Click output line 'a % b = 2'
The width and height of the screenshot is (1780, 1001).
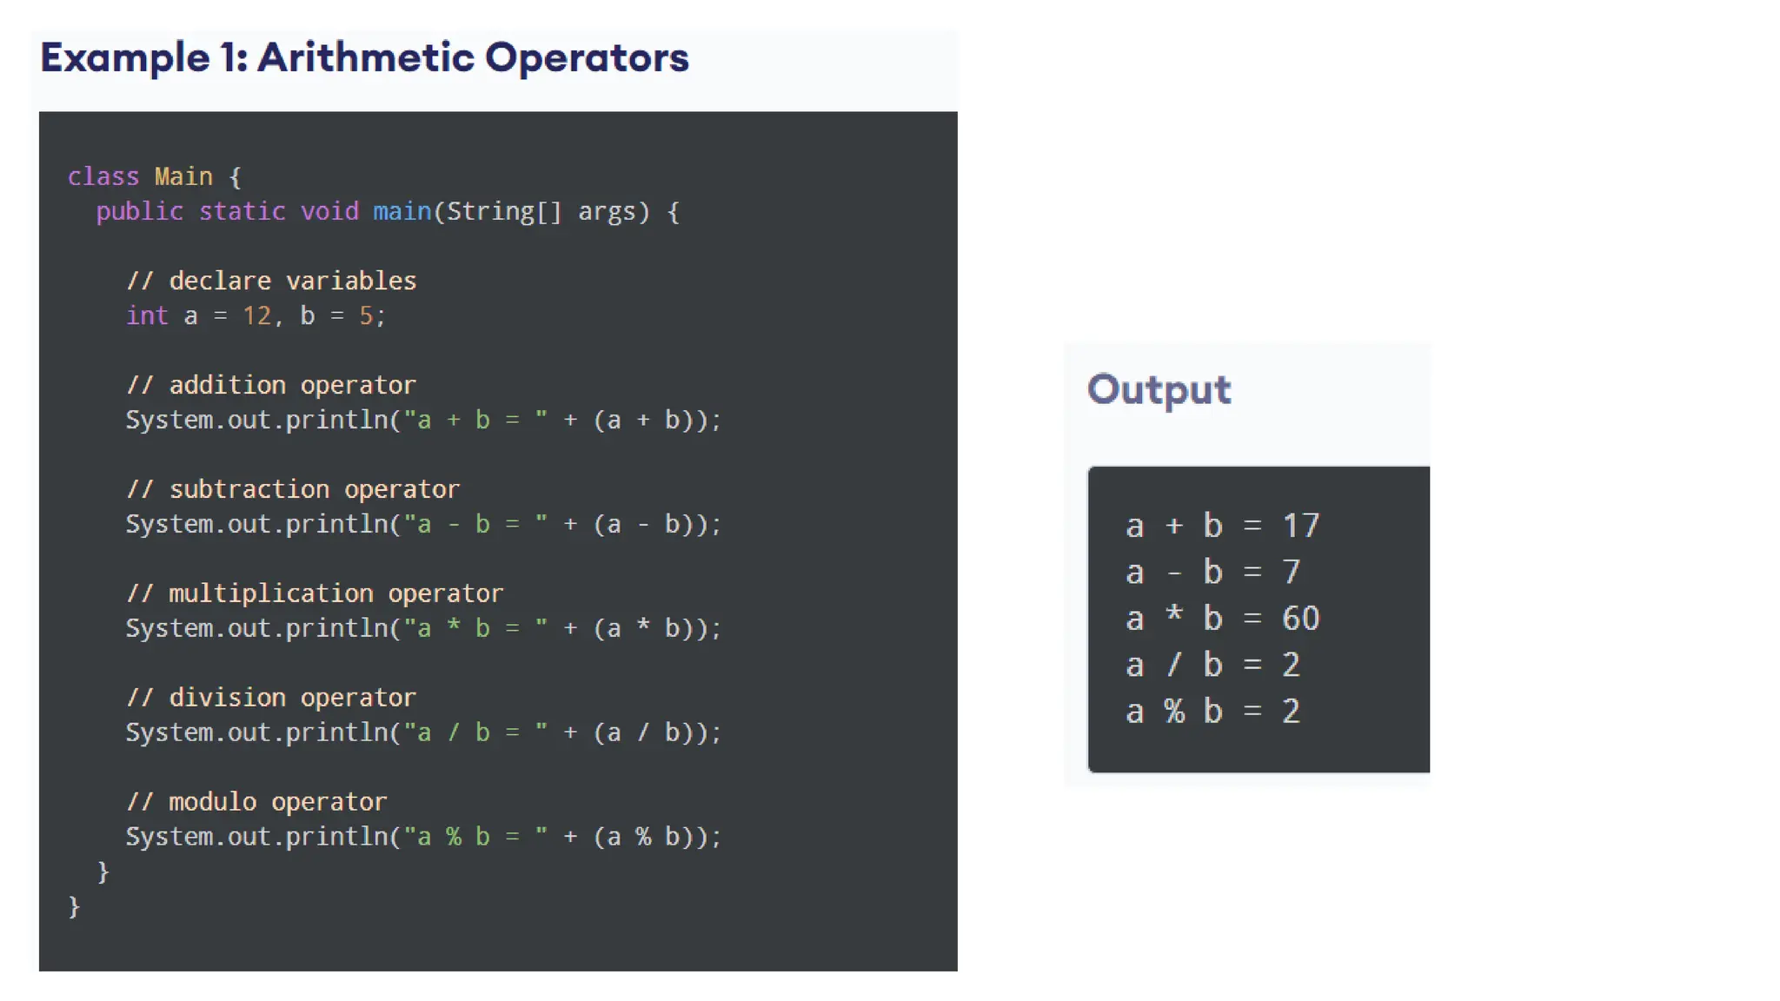point(1212,712)
